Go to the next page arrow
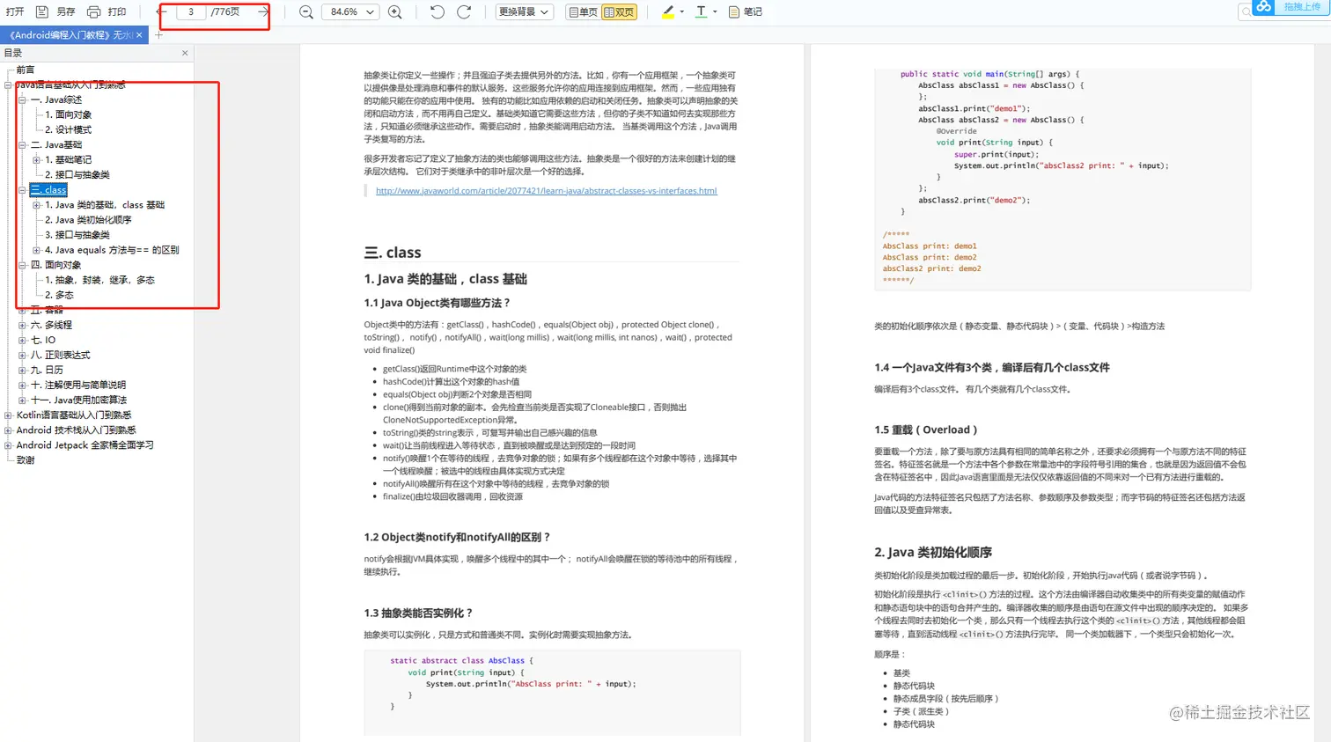The height and width of the screenshot is (742, 1331). pyautogui.click(x=262, y=12)
